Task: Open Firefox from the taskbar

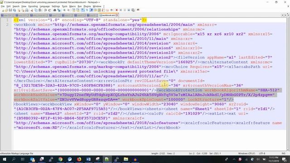Action: tap(79, 159)
